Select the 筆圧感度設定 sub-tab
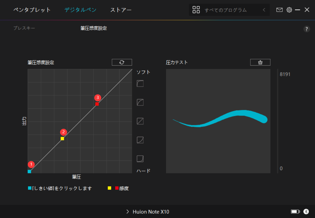This screenshot has height=218, width=315. click(x=94, y=28)
